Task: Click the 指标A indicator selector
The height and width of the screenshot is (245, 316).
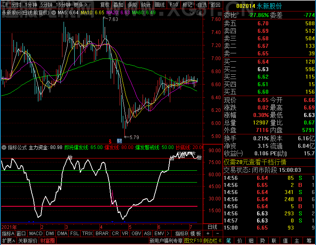Action: click(8, 234)
